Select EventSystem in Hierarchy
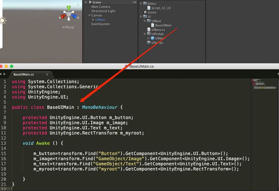The height and width of the screenshot is (191, 279). point(100,24)
